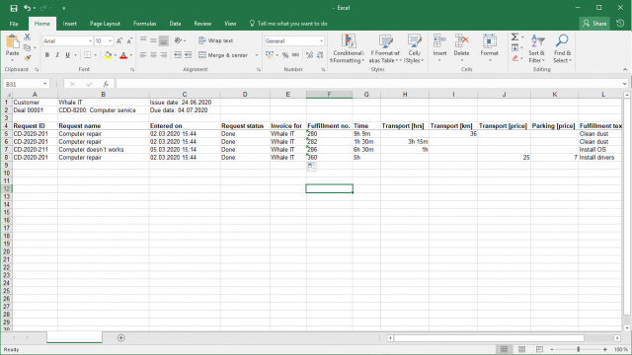Click the Increase Indent icon
Image resolution: width=632 pixels, height=355 pixels.
[x=189, y=55]
